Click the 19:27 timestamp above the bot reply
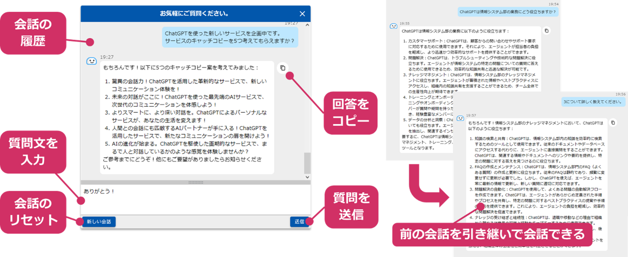The width and height of the screenshot is (628, 257). [106, 57]
